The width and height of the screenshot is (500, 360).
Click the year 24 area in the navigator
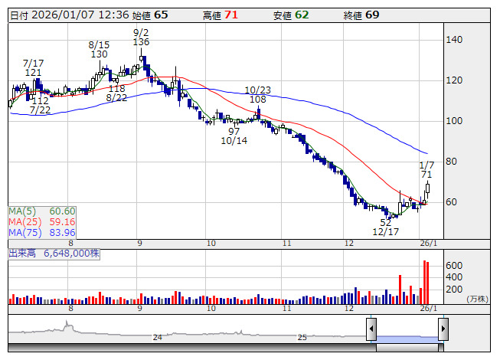point(157,337)
